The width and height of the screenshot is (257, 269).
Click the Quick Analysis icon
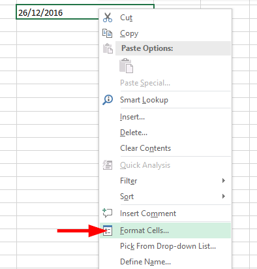[x=108, y=165]
